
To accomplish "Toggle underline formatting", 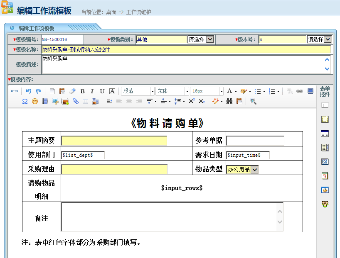I will (x=102, y=91).
